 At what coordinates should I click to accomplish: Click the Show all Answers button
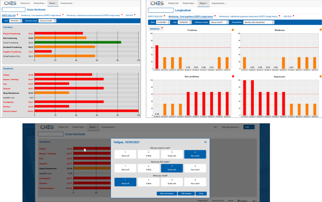tap(167, 194)
